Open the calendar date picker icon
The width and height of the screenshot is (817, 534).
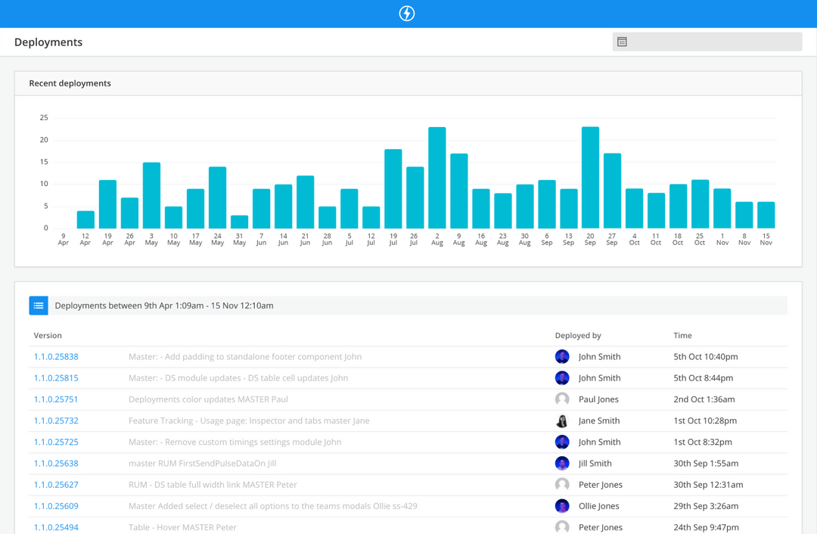pos(623,42)
